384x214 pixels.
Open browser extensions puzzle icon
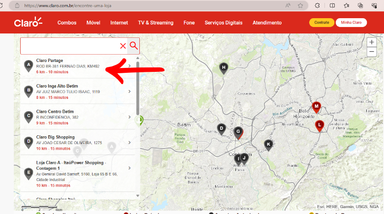[317, 5]
